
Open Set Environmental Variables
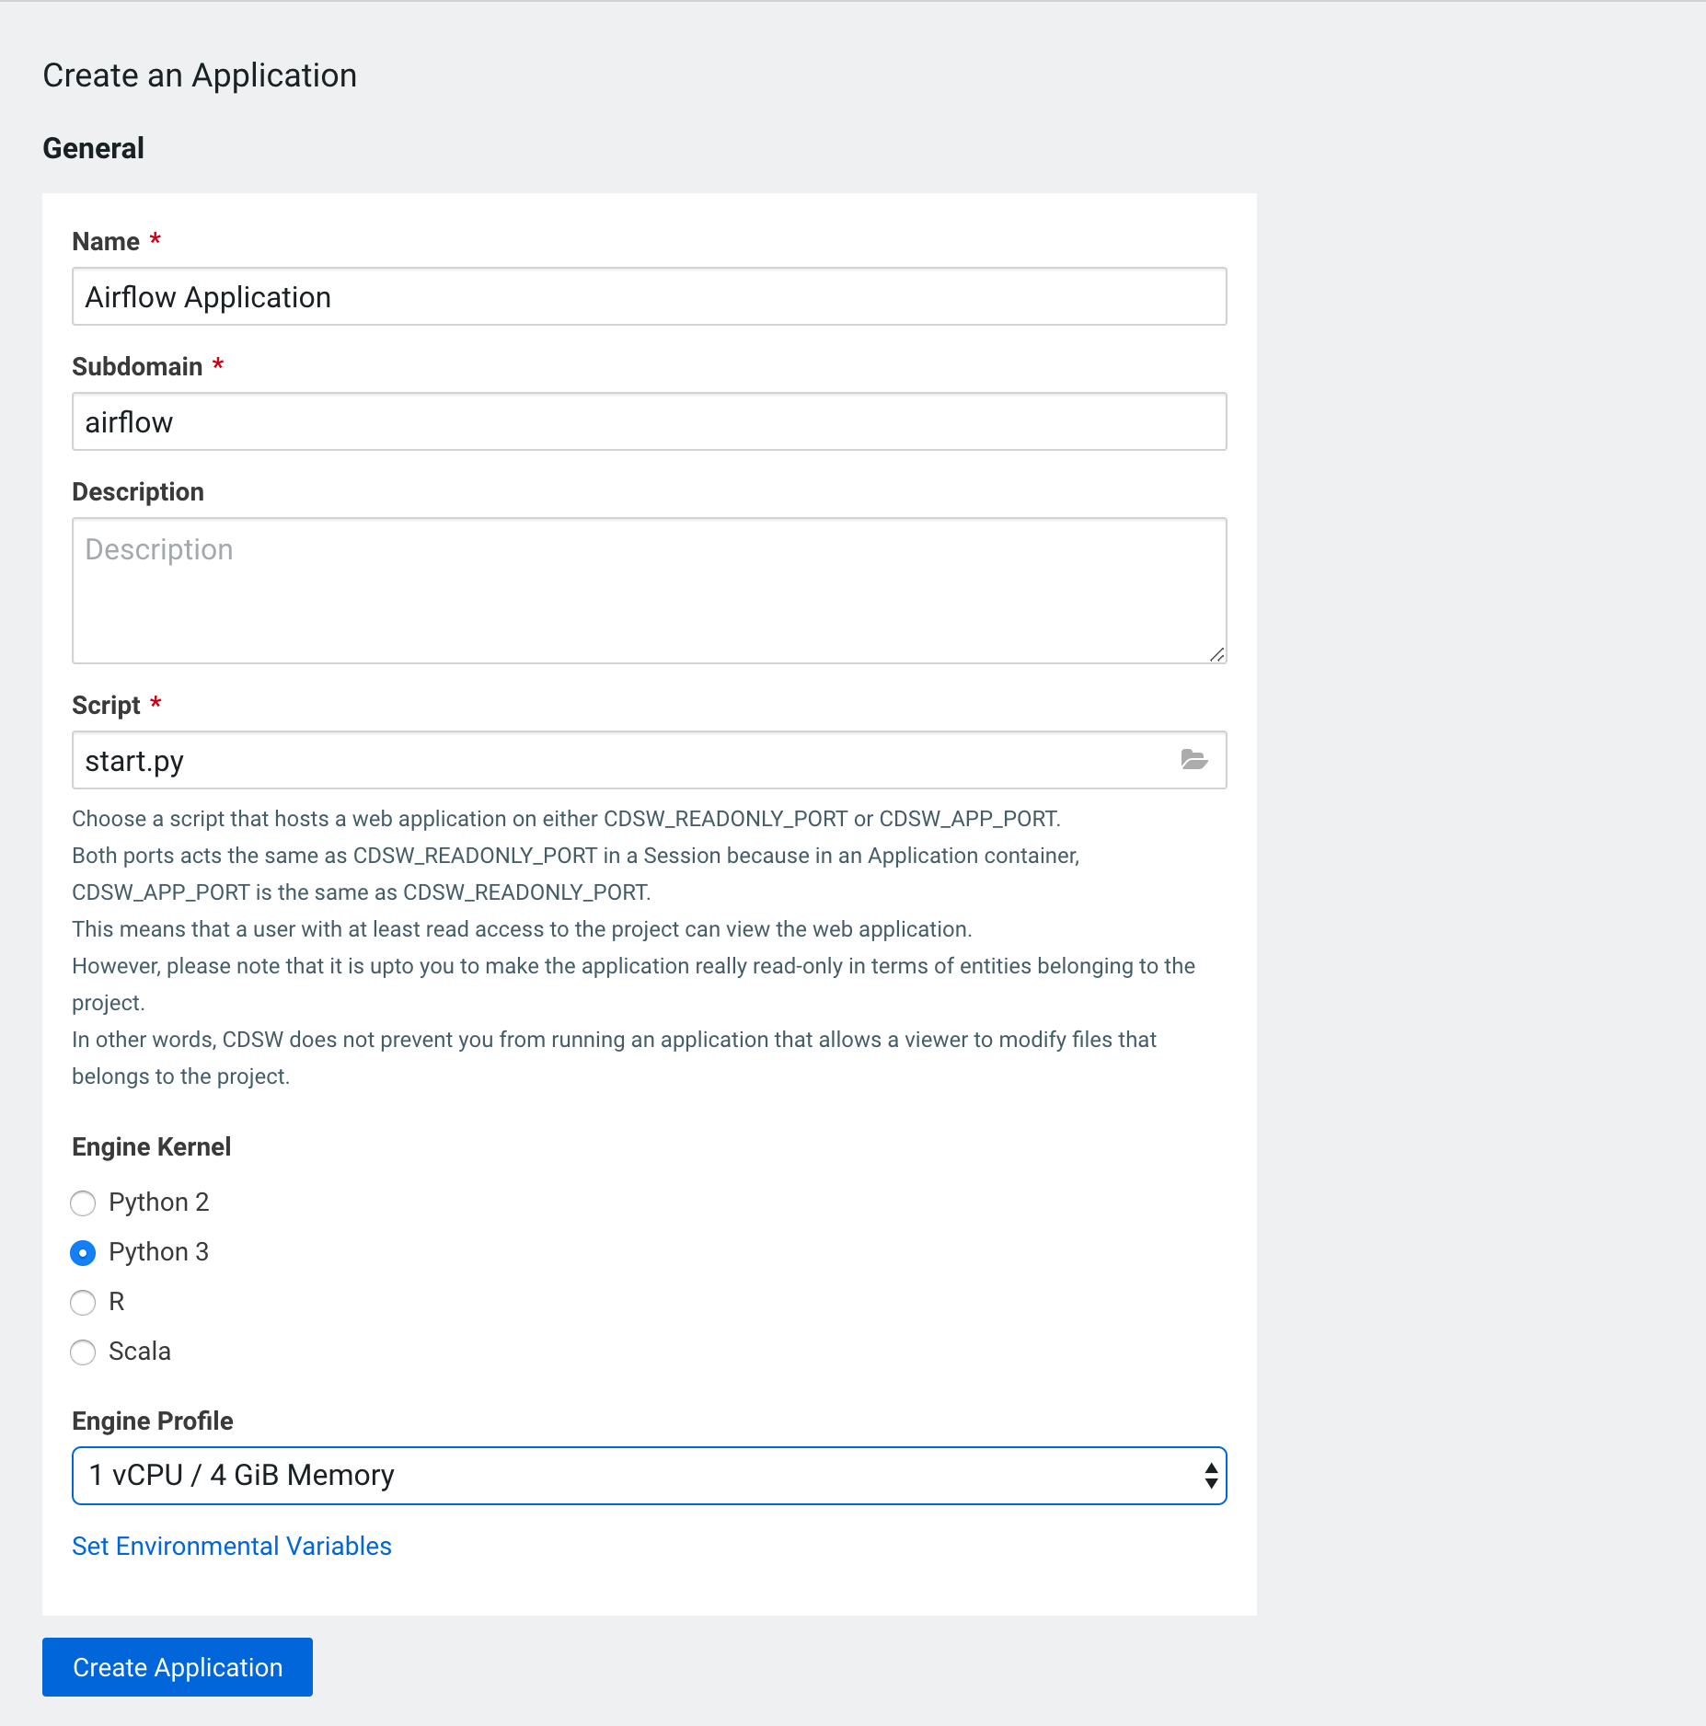231,1546
